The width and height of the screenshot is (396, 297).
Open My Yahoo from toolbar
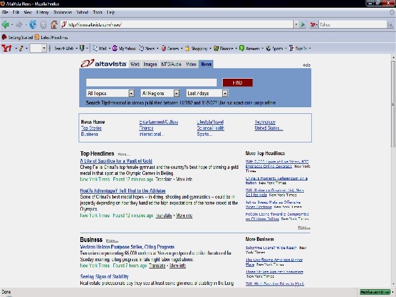[124, 48]
